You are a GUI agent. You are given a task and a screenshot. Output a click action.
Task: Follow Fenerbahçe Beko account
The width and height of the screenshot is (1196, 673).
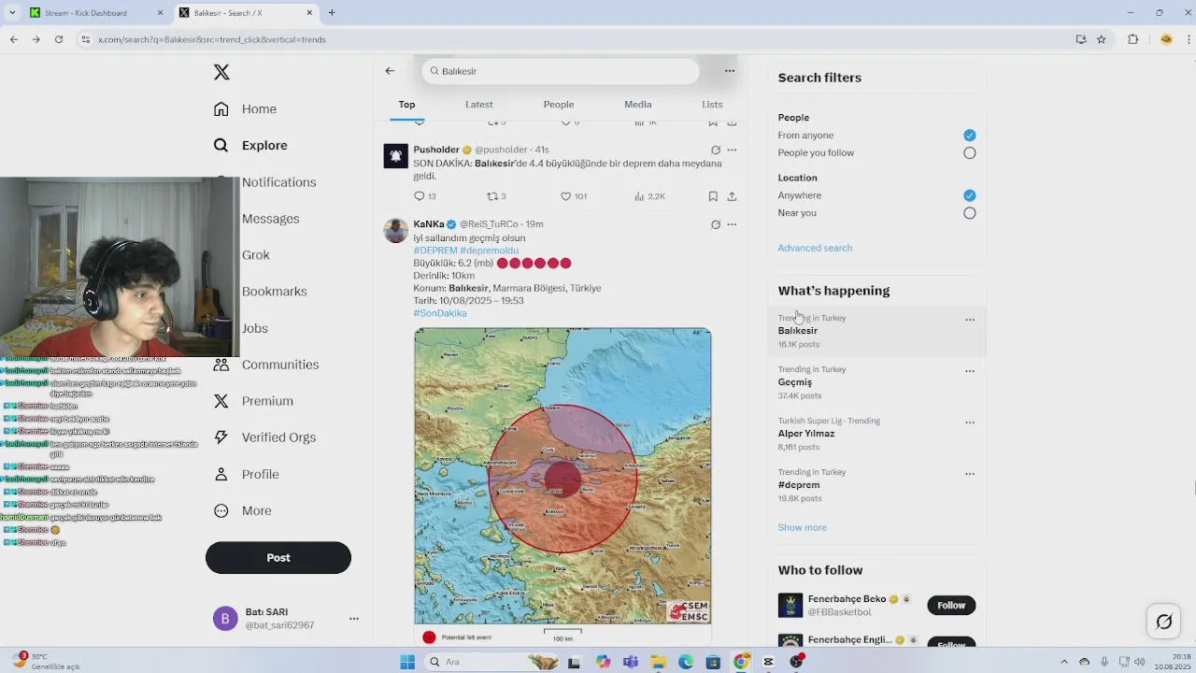pos(951,606)
